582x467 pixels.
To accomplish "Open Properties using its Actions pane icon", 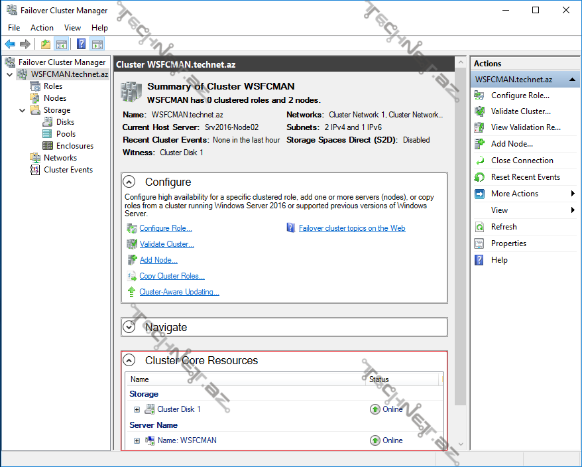I will click(479, 243).
